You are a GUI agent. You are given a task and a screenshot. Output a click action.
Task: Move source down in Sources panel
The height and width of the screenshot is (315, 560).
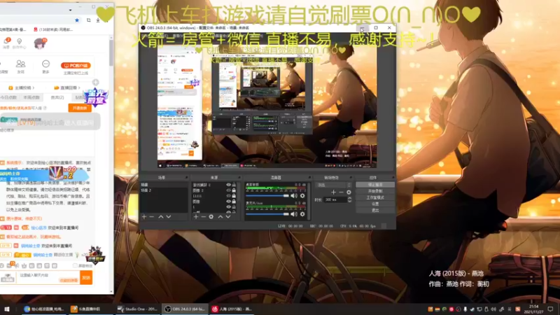tap(228, 217)
